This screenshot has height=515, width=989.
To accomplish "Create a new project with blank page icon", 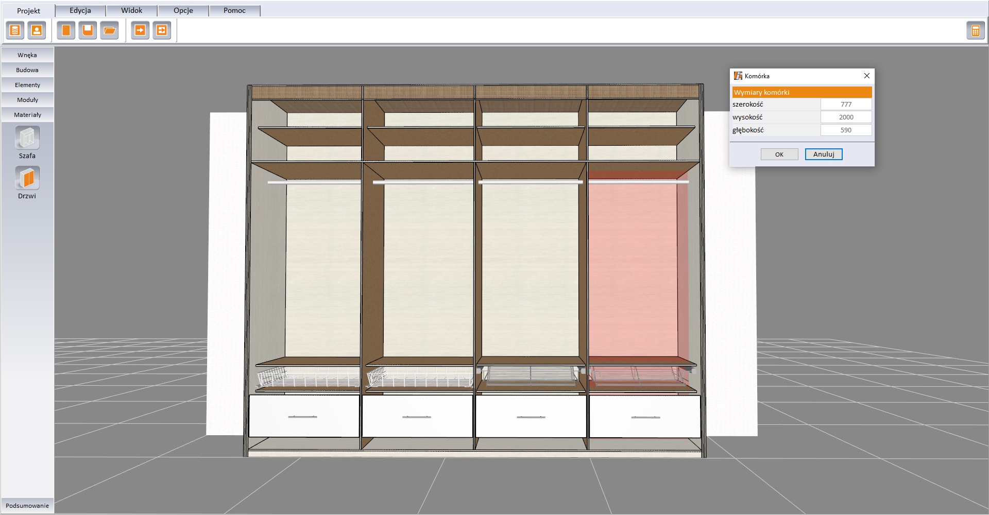I will click(x=66, y=31).
